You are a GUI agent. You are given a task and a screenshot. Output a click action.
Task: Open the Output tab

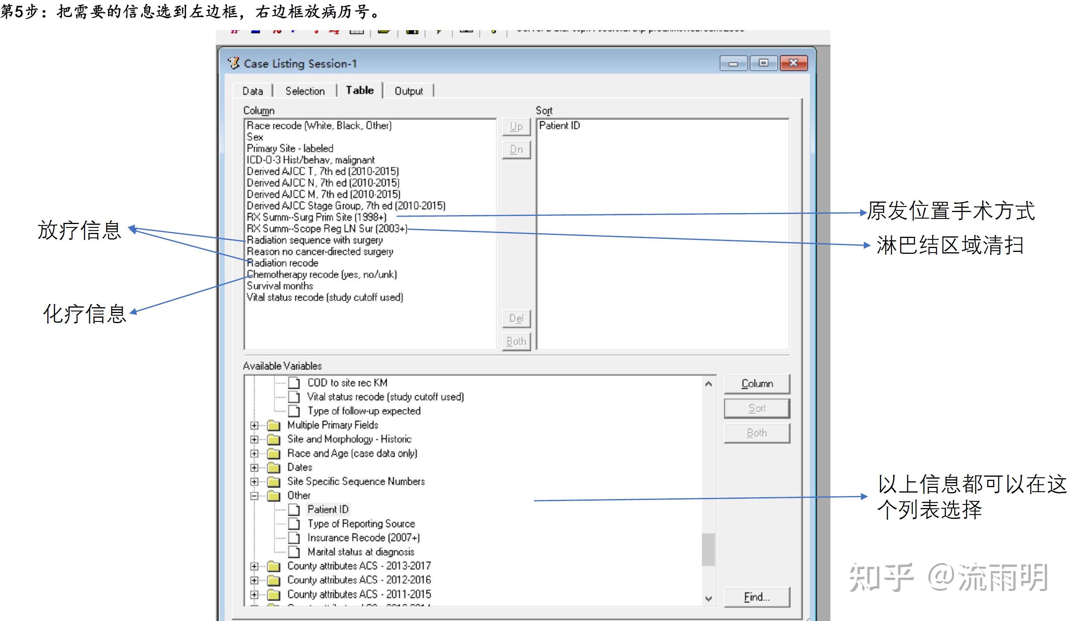coord(408,91)
